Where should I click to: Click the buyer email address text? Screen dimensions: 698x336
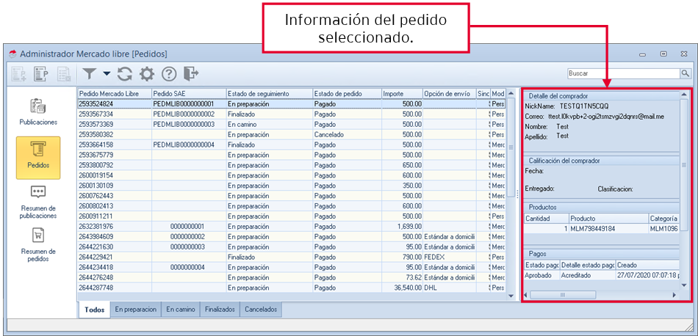pyautogui.click(x=606, y=117)
